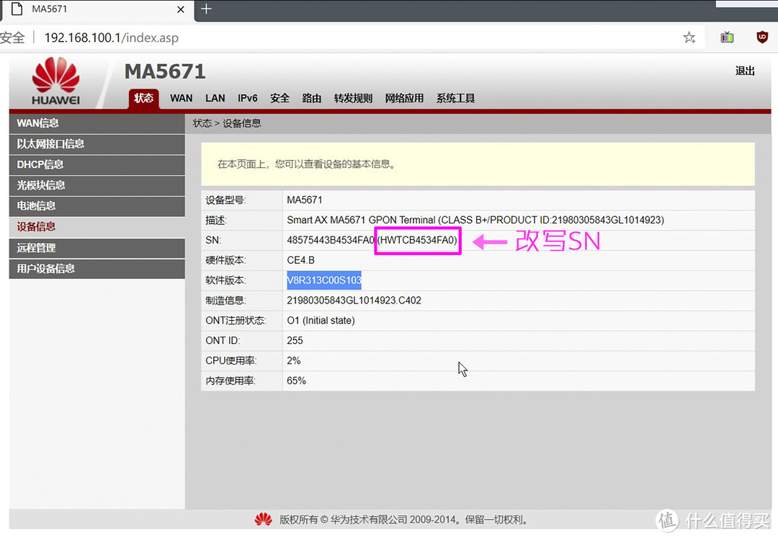Switch to the WAN tab
Image resolution: width=778 pixels, height=540 pixels.
pyautogui.click(x=181, y=98)
